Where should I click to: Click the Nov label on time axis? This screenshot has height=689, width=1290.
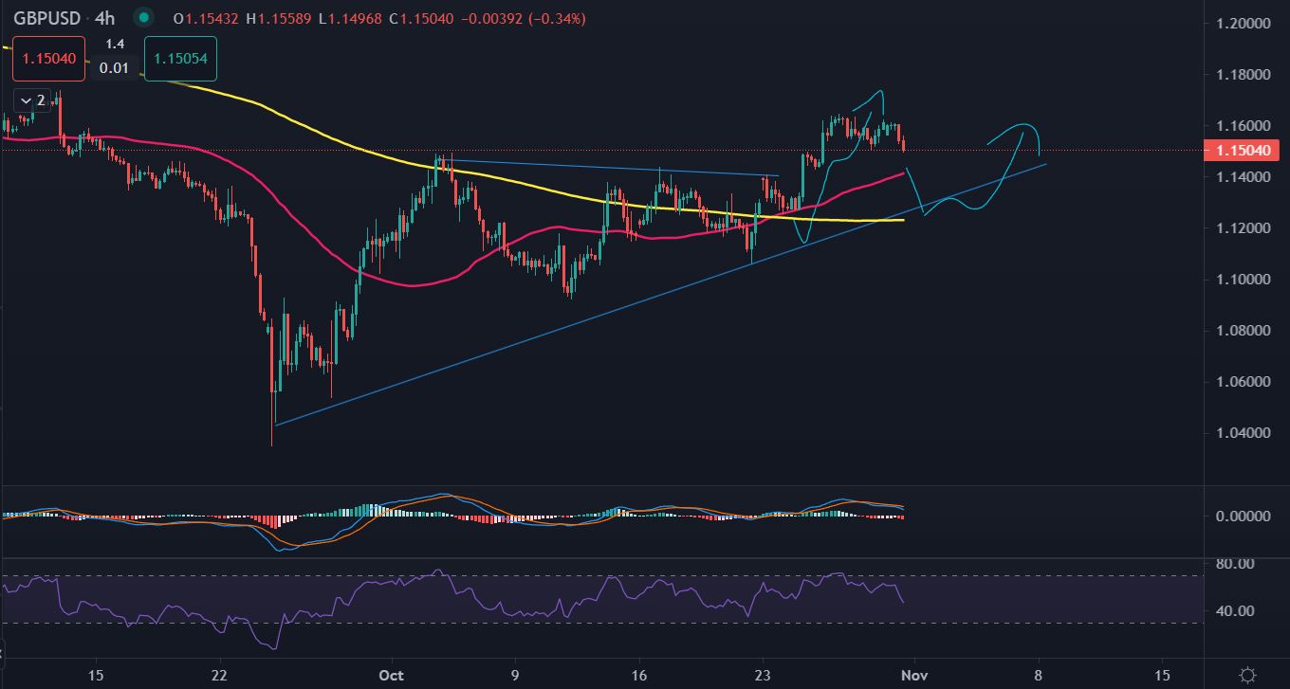tap(914, 675)
